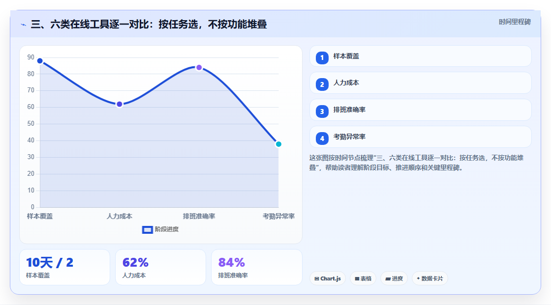Select the 样本覆盖 list item
The height and width of the screenshot is (305, 551).
tap(420, 56)
